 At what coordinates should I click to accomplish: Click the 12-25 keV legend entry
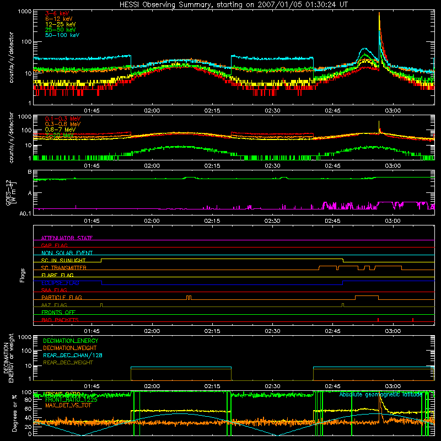click(60, 24)
